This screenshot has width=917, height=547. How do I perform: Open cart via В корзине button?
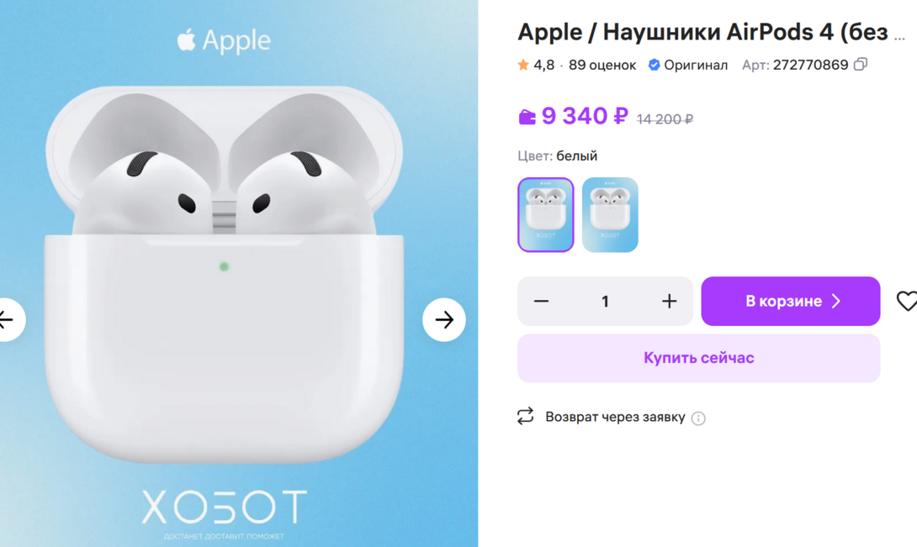791,301
